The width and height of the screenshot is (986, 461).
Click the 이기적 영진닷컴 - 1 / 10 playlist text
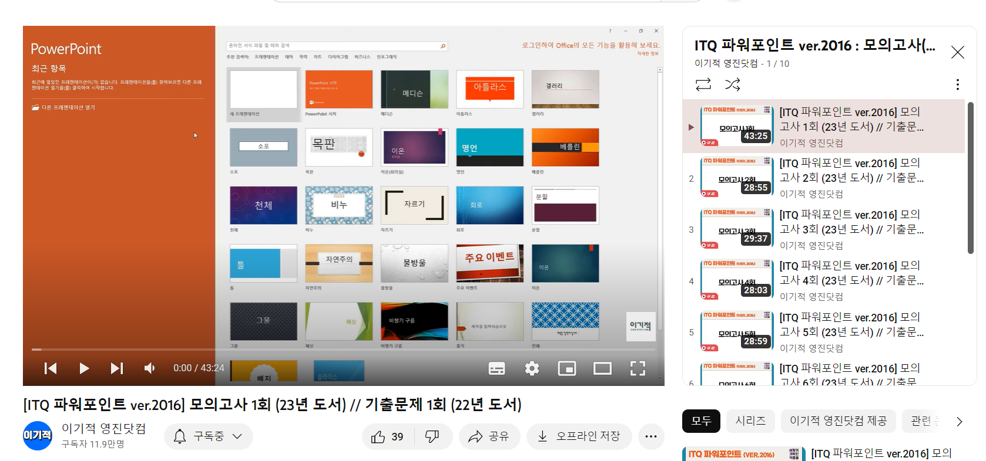point(742,63)
